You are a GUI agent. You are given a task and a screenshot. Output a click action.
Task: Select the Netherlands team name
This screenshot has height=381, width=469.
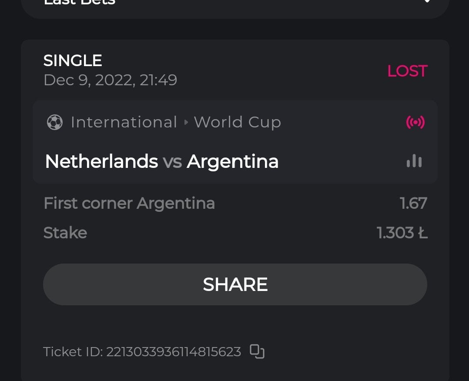101,161
